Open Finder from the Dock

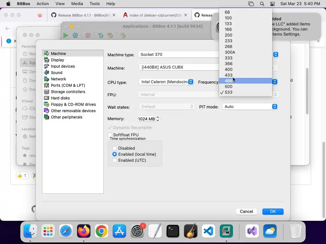pyautogui.click(x=30, y=231)
